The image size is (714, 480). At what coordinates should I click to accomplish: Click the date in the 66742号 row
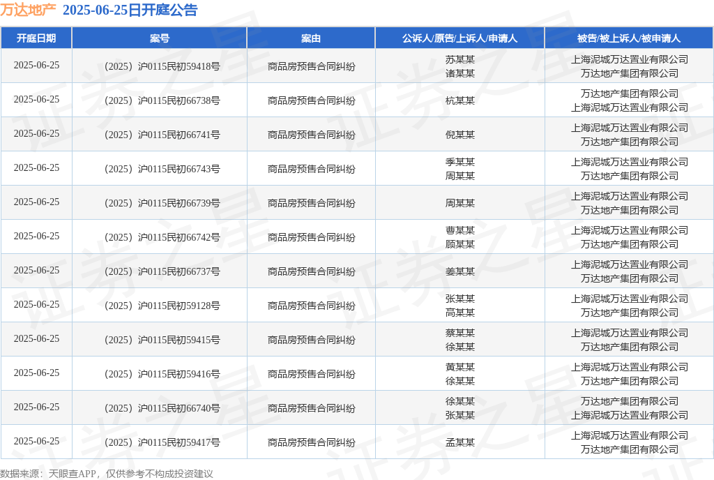[x=36, y=236]
